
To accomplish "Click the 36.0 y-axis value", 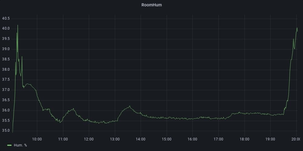I will pyautogui.click(x=6, y=110).
